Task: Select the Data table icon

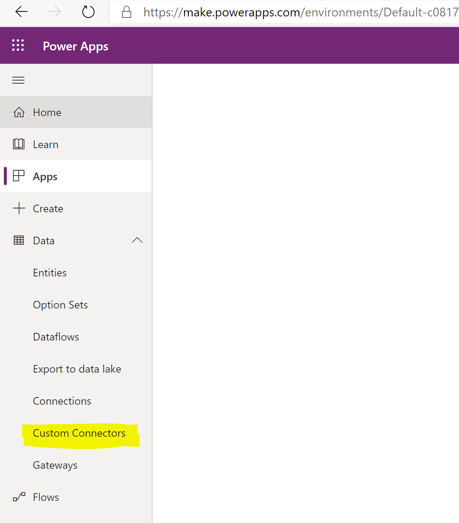Action: point(18,240)
